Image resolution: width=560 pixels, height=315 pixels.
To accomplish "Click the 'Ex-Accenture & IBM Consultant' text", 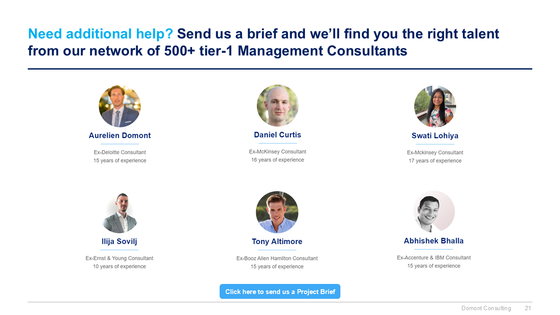I will pyautogui.click(x=434, y=258).
